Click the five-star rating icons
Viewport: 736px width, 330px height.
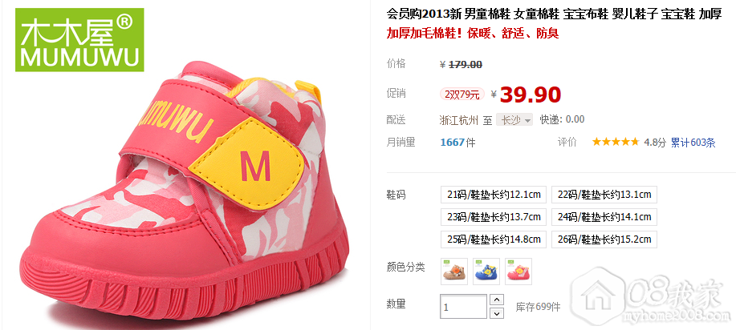click(616, 142)
